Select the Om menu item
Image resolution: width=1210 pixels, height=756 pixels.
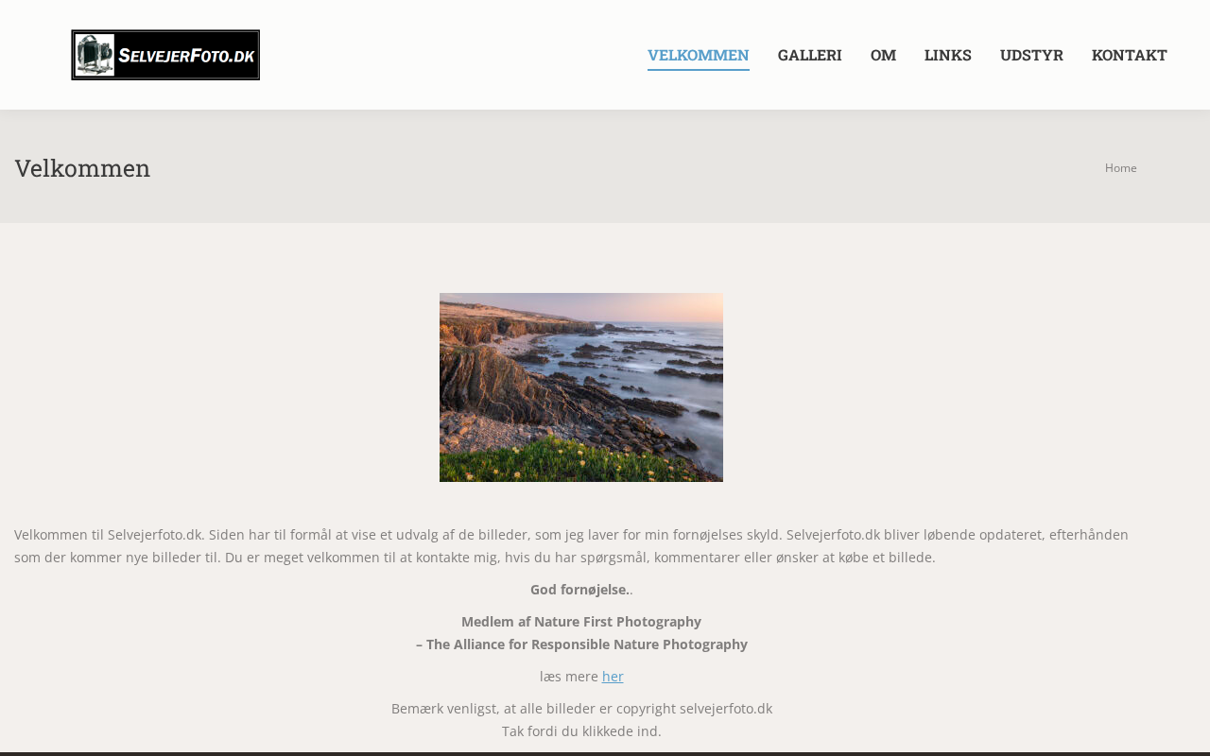coord(883,55)
